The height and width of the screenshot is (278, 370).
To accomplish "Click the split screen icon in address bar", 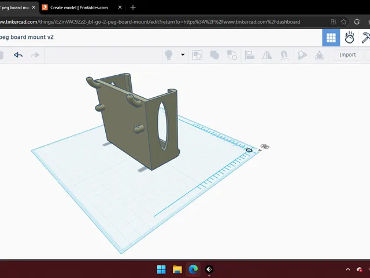I will (333, 22).
